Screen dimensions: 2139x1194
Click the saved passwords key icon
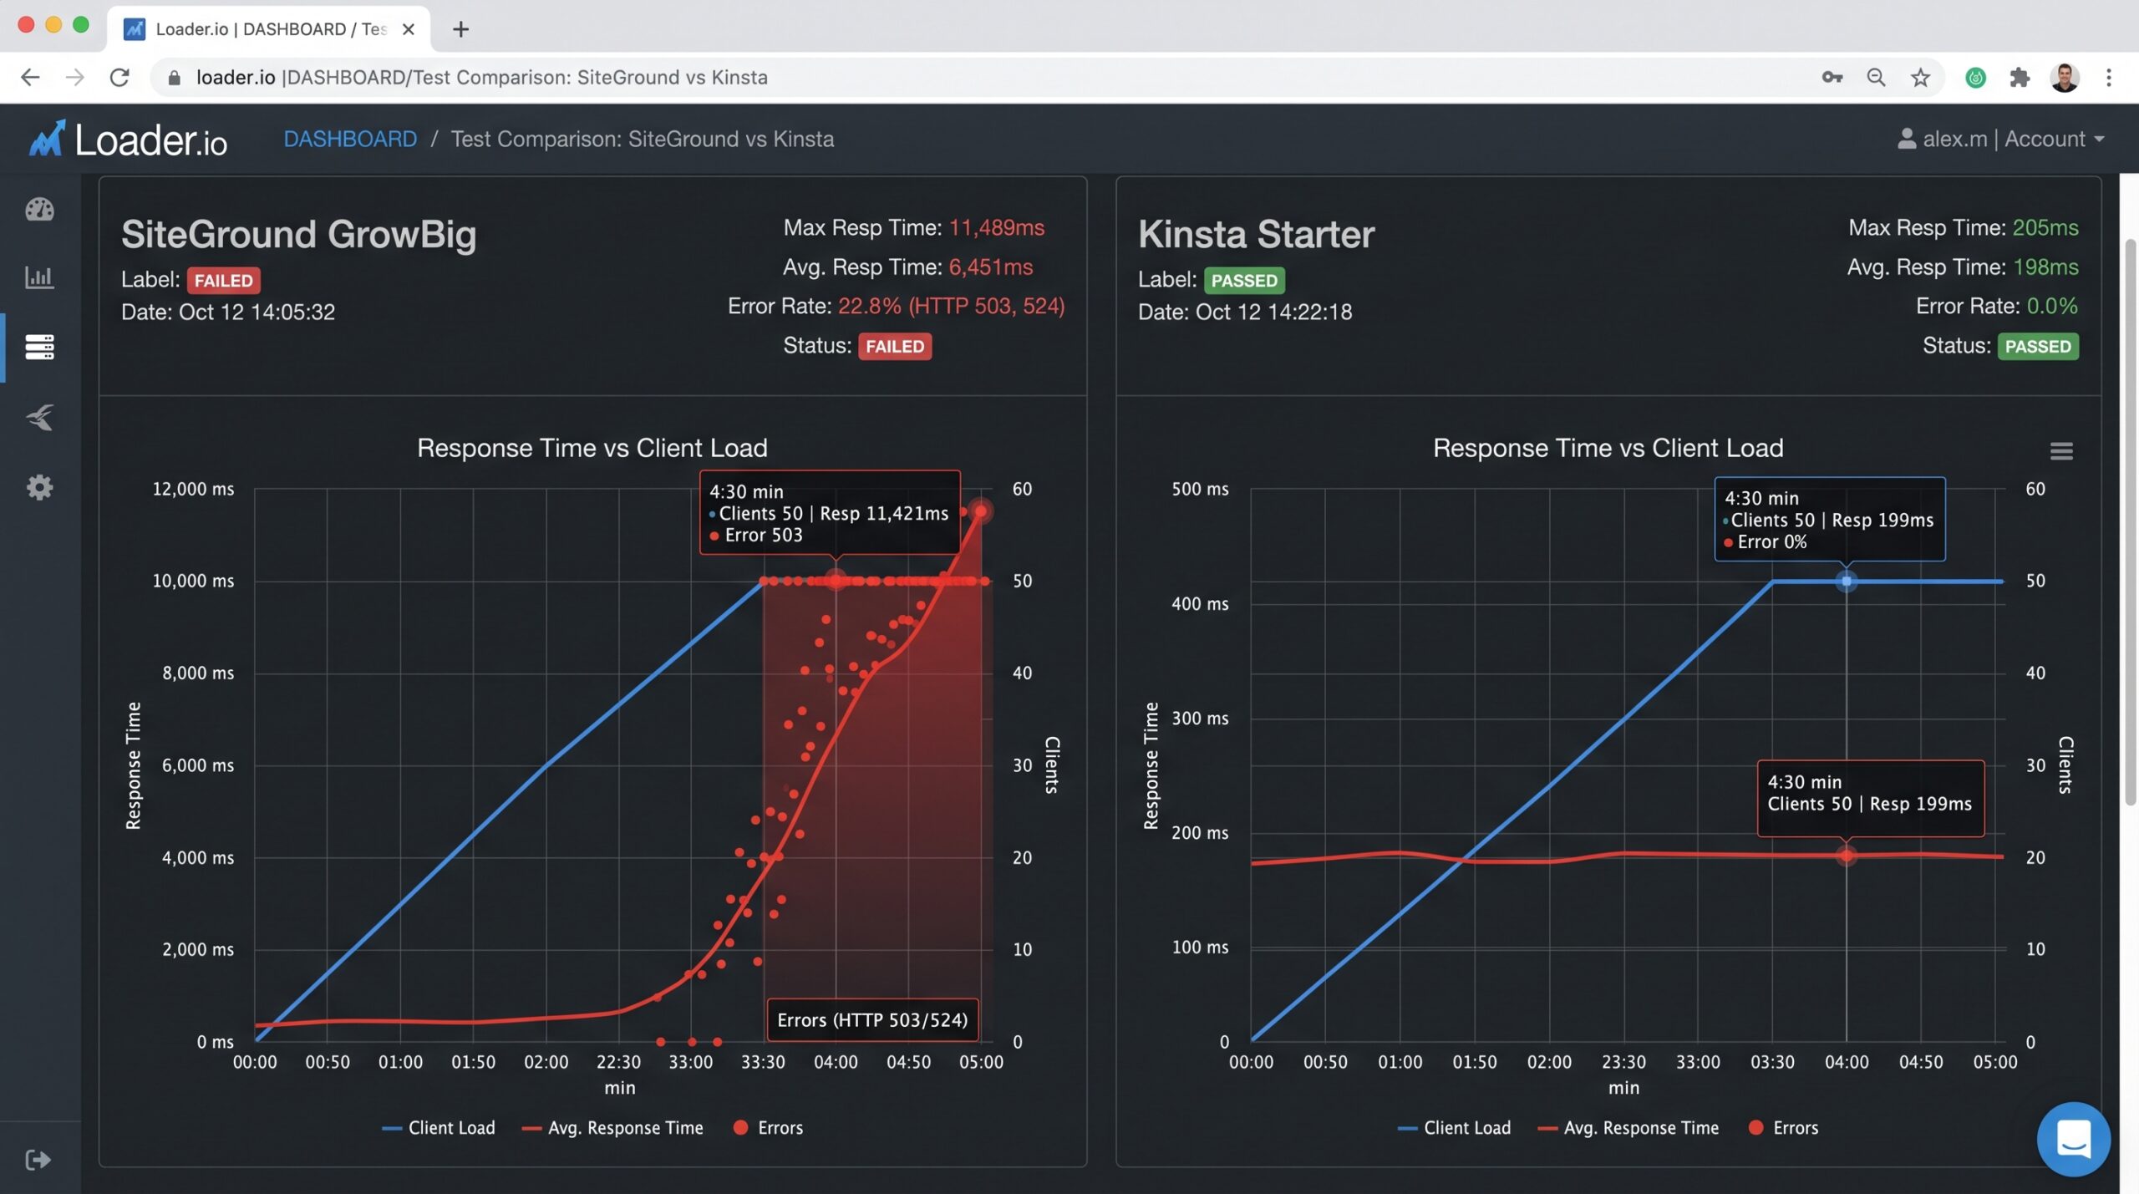click(x=1832, y=78)
